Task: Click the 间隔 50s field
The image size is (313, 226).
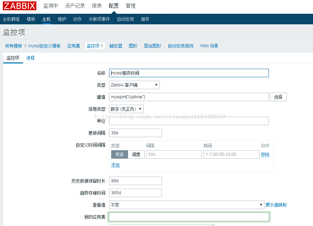Action: (174, 154)
